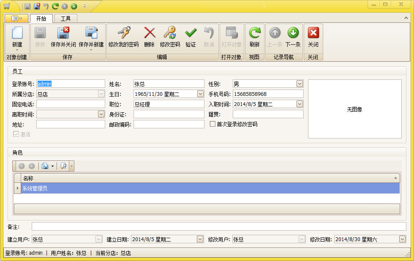Click the 固定电话 input field
This screenshot has width=414, height=261.
coord(71,104)
